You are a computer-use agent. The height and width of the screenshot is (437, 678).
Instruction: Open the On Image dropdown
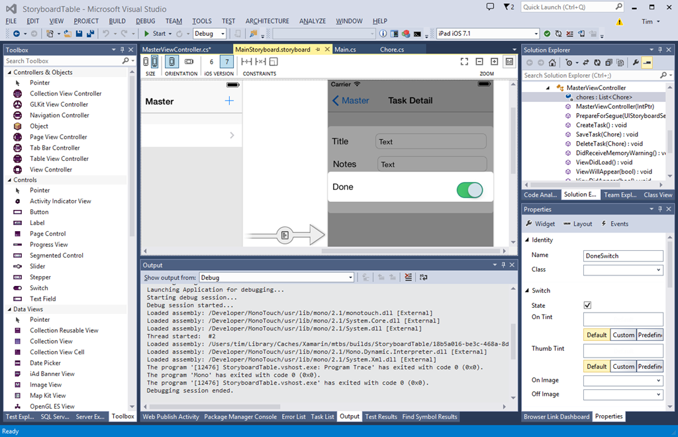623,380
